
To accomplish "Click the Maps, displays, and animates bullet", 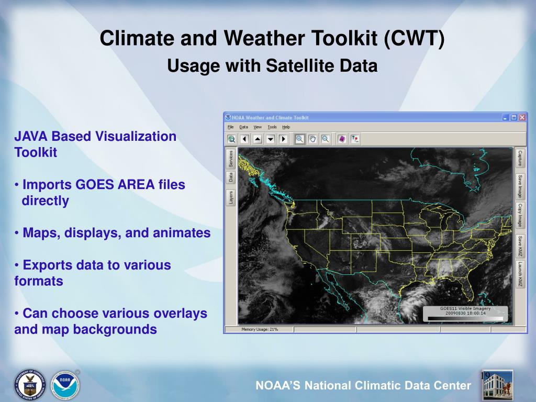I will 113,233.
